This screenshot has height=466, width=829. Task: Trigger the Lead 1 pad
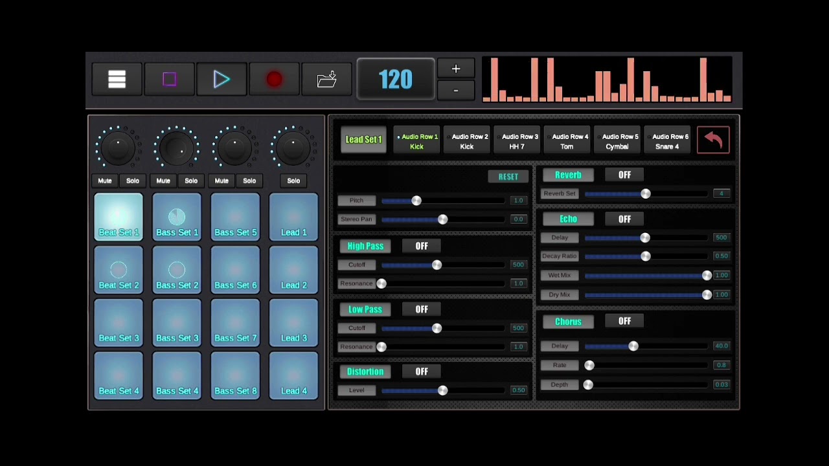coord(293,217)
